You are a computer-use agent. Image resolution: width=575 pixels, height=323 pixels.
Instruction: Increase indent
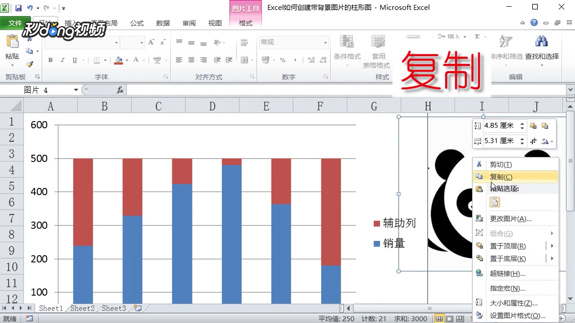229,60
